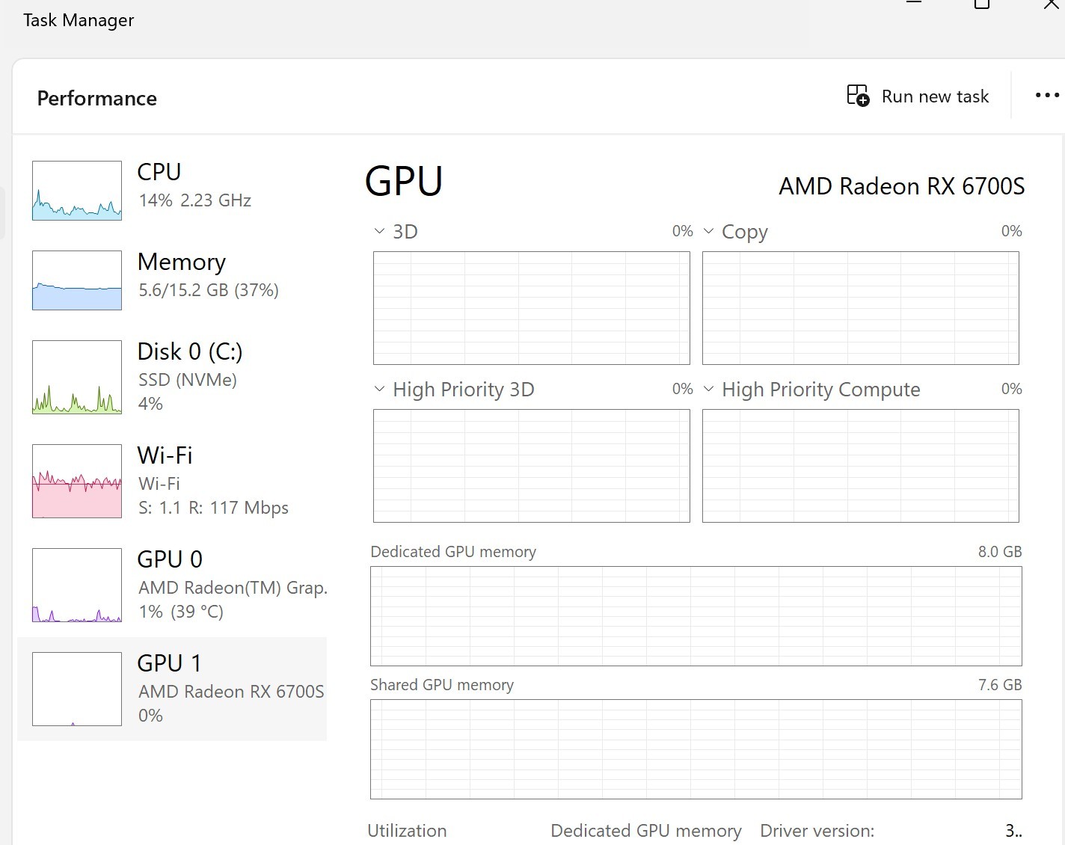Switch to GPU 0 AMD Radeon Graphics
The image size is (1065, 845).
click(172, 585)
